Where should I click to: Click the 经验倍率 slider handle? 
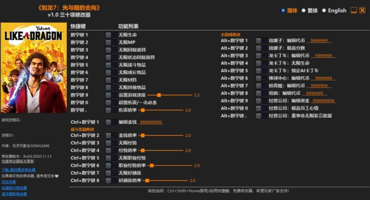143,150
